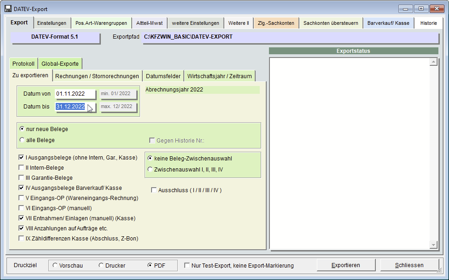449x280 pixels.
Task: Open the Protokoll sub-tab
Action: [x=23, y=63]
